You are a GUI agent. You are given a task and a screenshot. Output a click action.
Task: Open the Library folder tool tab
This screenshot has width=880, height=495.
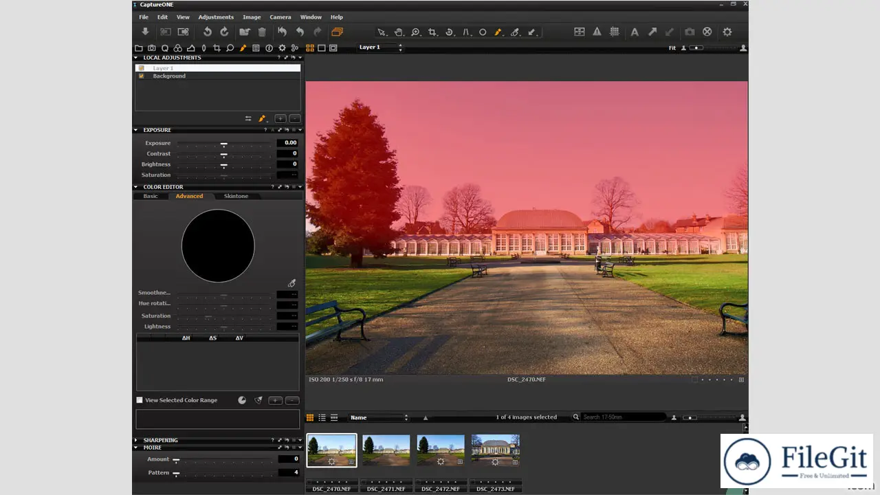139,48
